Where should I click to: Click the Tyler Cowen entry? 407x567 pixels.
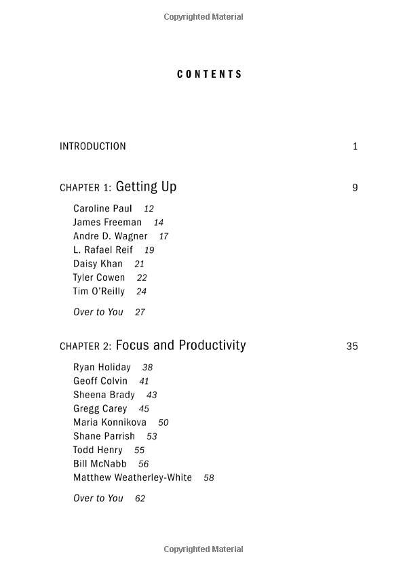pyautogui.click(x=99, y=277)
